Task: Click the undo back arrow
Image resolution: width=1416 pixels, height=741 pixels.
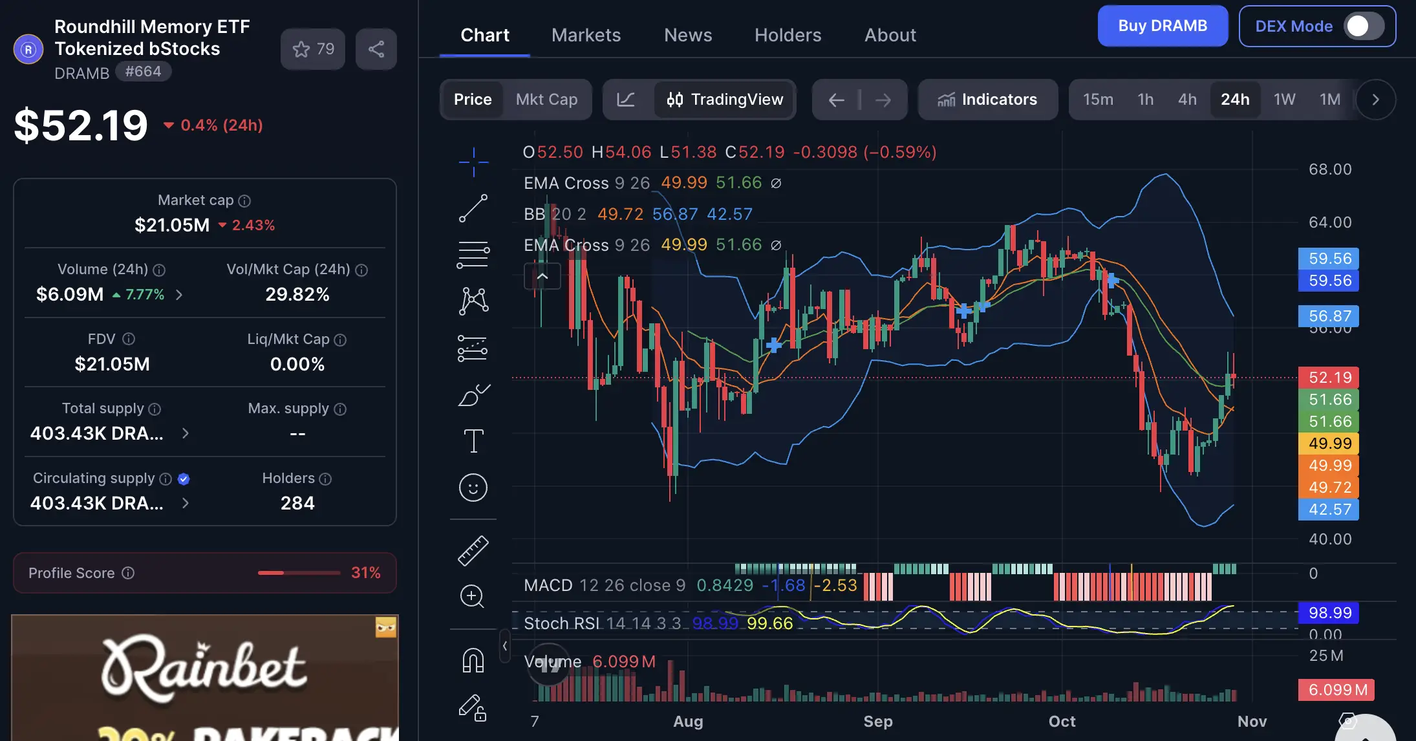Action: coord(837,100)
